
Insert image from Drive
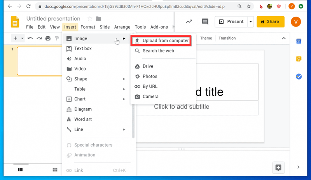click(x=163, y=66)
